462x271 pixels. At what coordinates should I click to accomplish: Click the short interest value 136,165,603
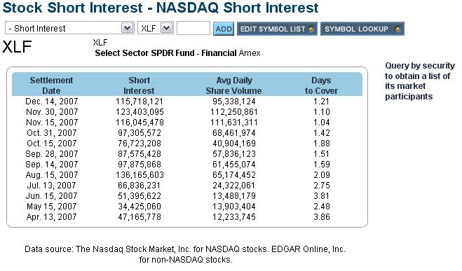140,175
